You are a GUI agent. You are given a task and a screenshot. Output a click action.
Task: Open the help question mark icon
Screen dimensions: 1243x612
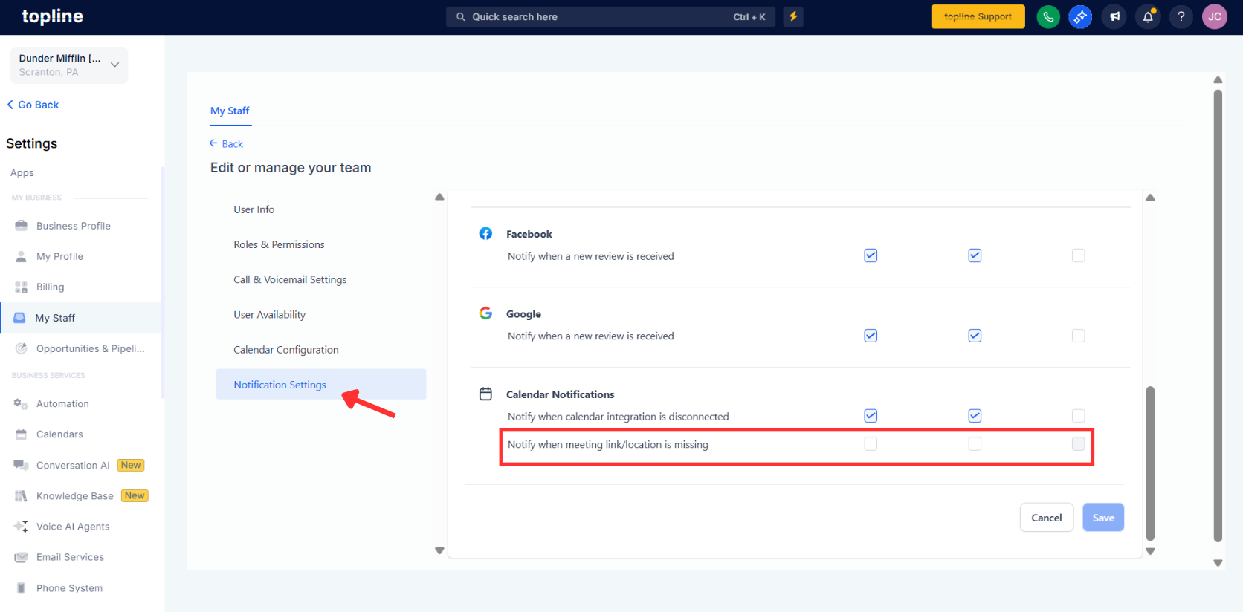click(x=1181, y=16)
